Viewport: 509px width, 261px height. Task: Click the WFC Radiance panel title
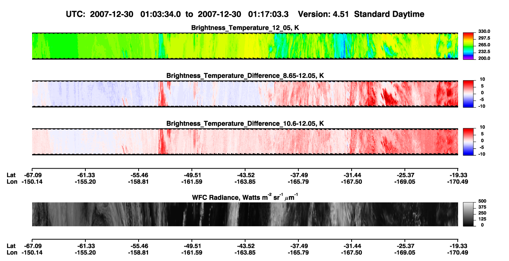pyautogui.click(x=245, y=197)
